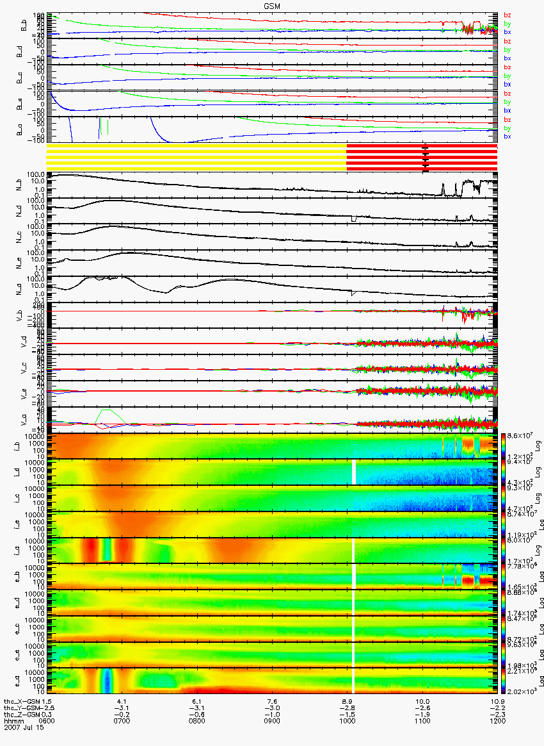This screenshot has width=544, height=746.
Task: Select the B_c panel axis label
Action: coord(19,77)
